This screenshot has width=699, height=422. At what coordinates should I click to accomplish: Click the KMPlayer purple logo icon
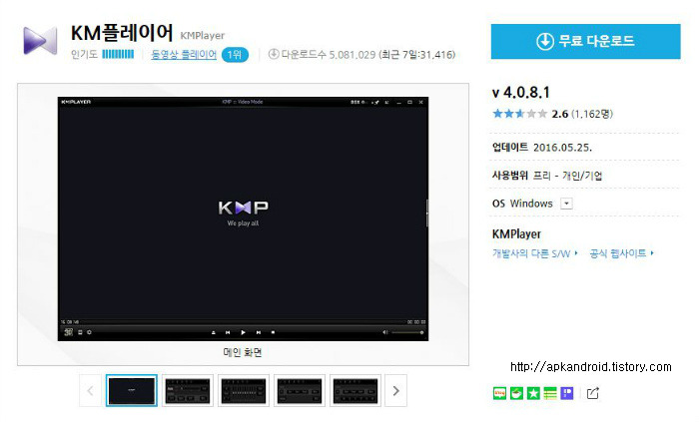(x=40, y=41)
